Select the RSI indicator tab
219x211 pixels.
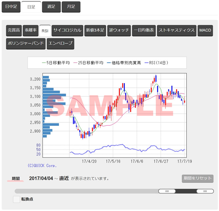(x=45, y=31)
